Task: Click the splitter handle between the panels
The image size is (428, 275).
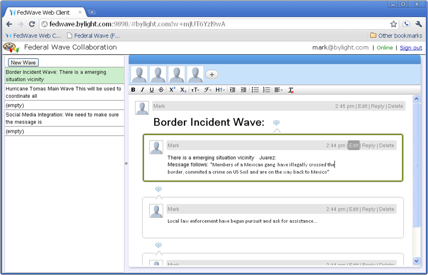Action: click(126, 164)
